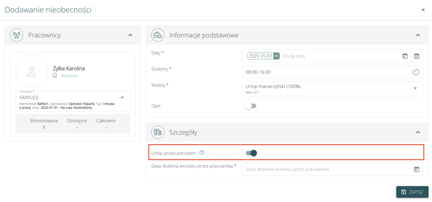
Task: Click the employee avatar placeholder
Action: pos(31,72)
